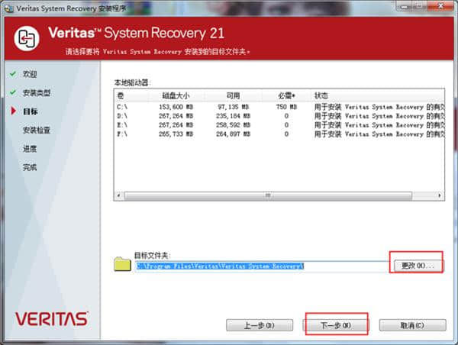
Task: Click the red arrow marker beside 目标
Action: click(x=13, y=111)
